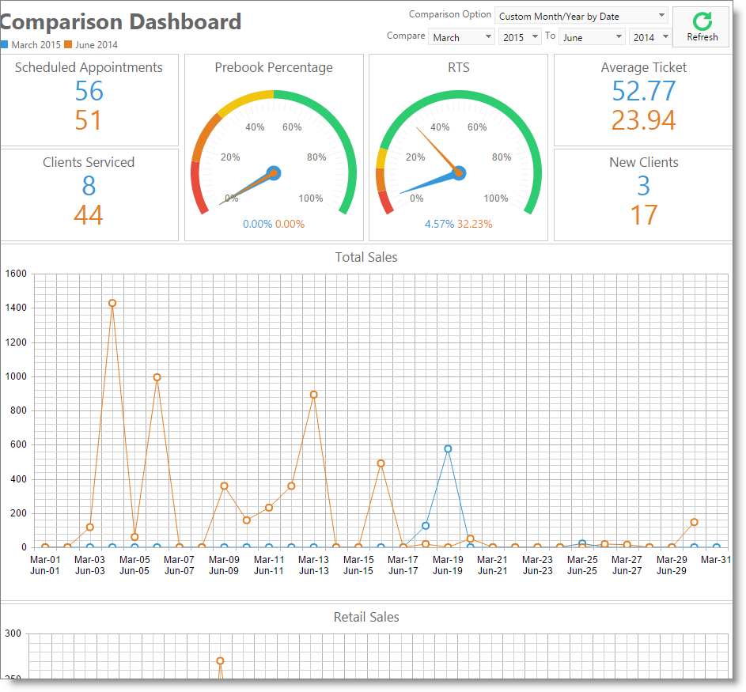Click the orange Retail Sales data point
This screenshot has width=746, height=692.
(220, 660)
